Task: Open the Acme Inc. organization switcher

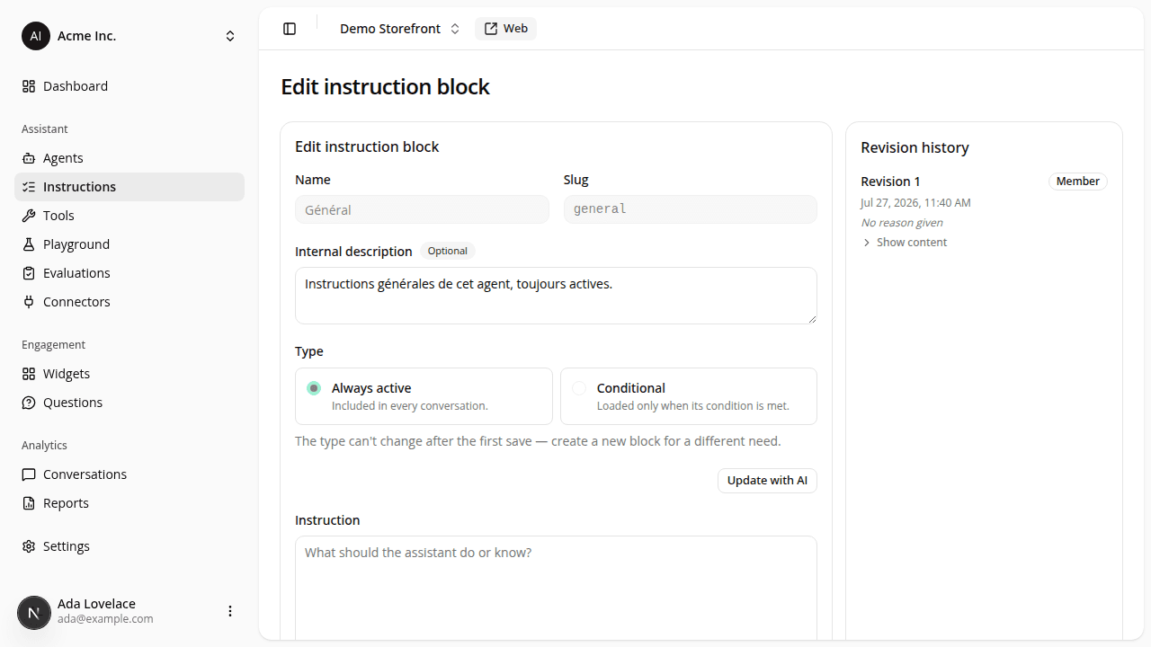Action: (129, 36)
